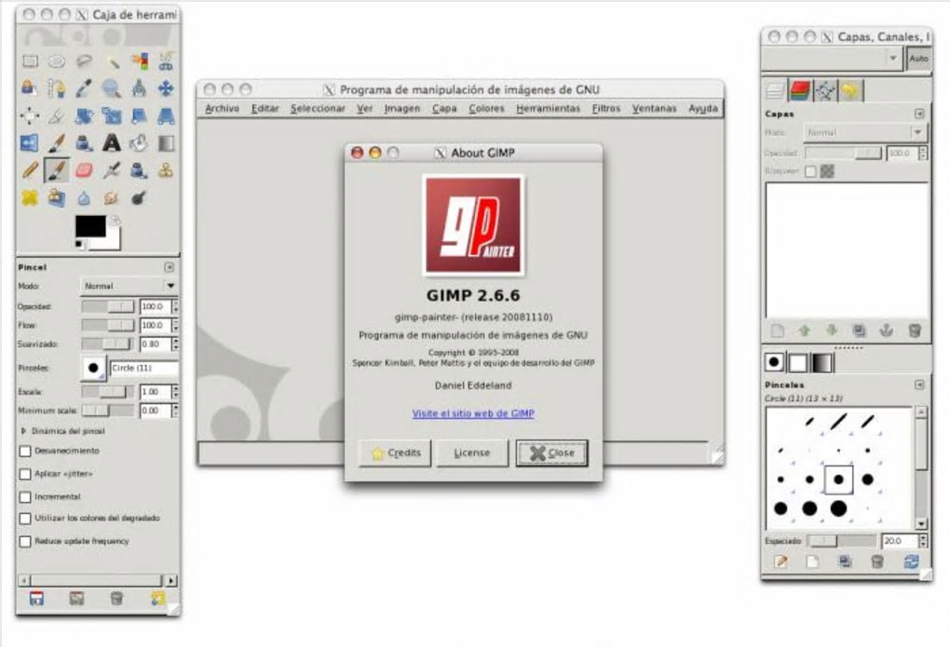
Task: Toggle the layer lock checkbox in Capas
Action: tap(810, 171)
